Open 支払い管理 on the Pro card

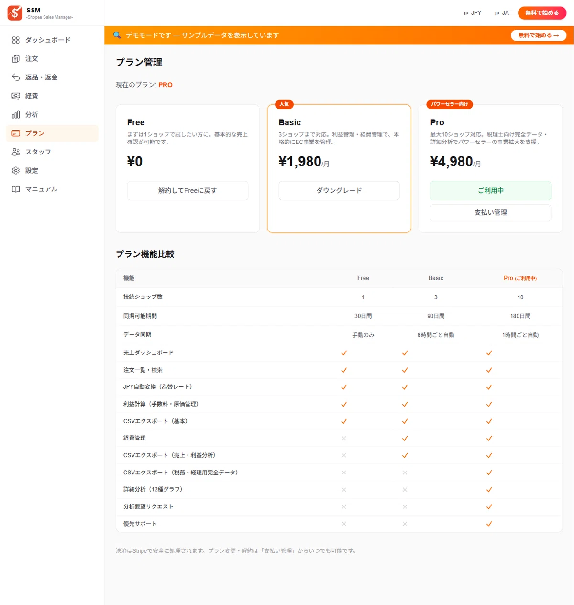tap(491, 213)
